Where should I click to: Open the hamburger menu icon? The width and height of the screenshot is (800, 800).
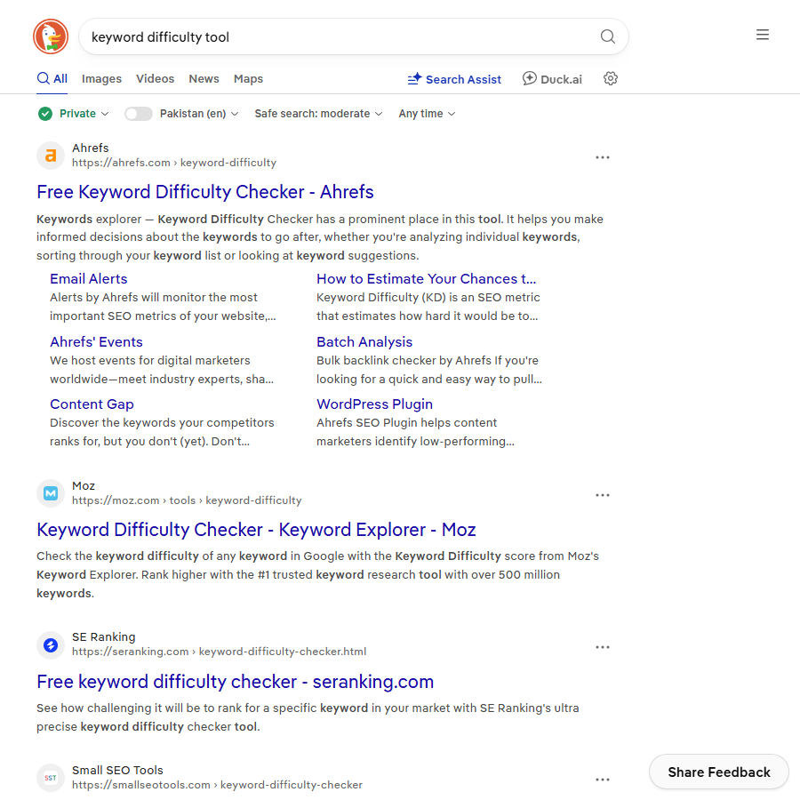(763, 35)
